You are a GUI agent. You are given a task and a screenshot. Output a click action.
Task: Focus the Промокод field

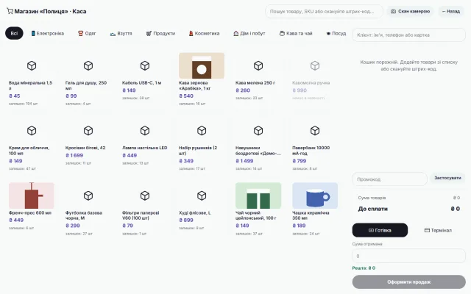pyautogui.click(x=389, y=179)
